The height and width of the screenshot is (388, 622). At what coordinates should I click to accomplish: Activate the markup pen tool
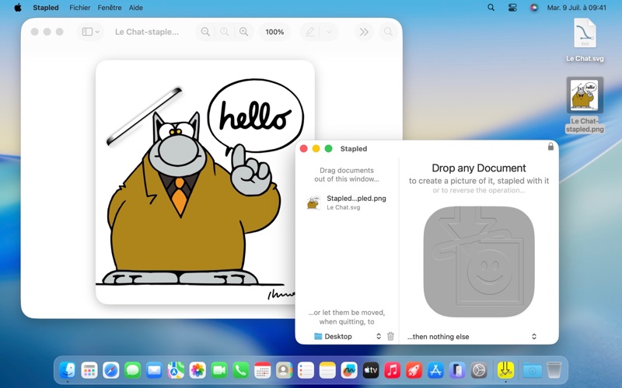(x=310, y=32)
